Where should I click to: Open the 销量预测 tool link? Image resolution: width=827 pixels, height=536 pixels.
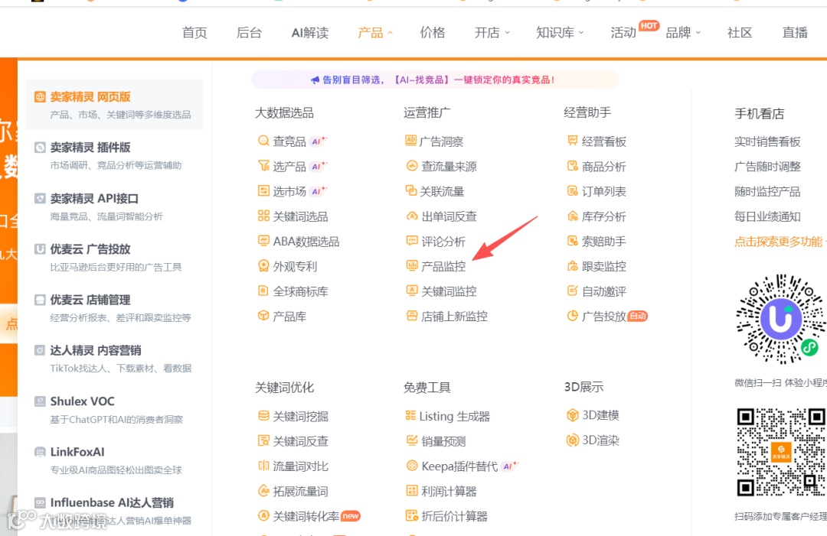[436, 440]
